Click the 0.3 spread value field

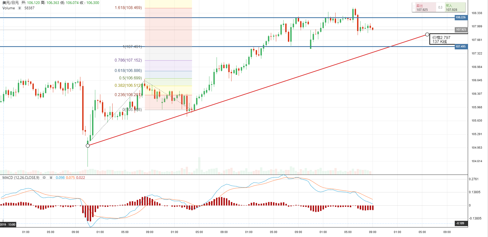440,7
